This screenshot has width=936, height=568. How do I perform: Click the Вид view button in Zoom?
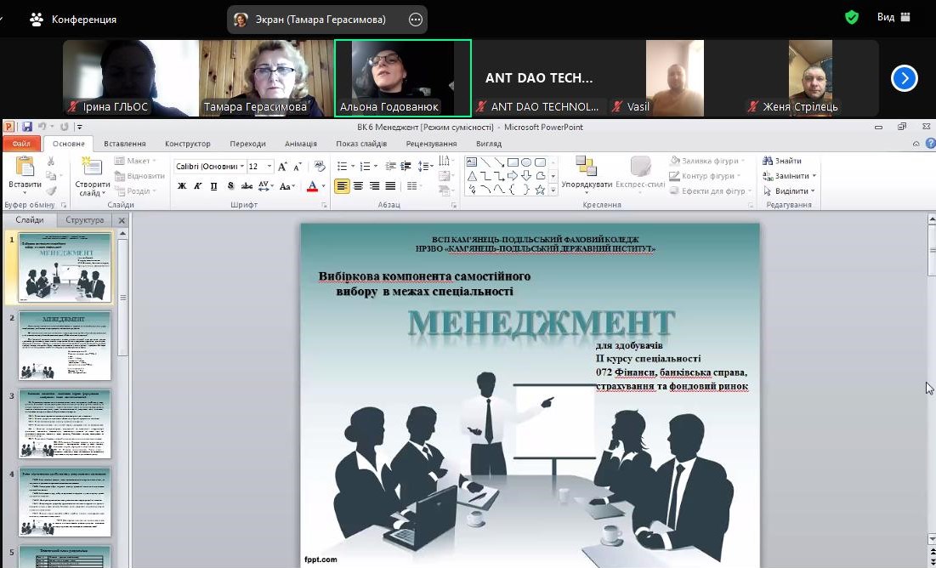[x=893, y=18]
